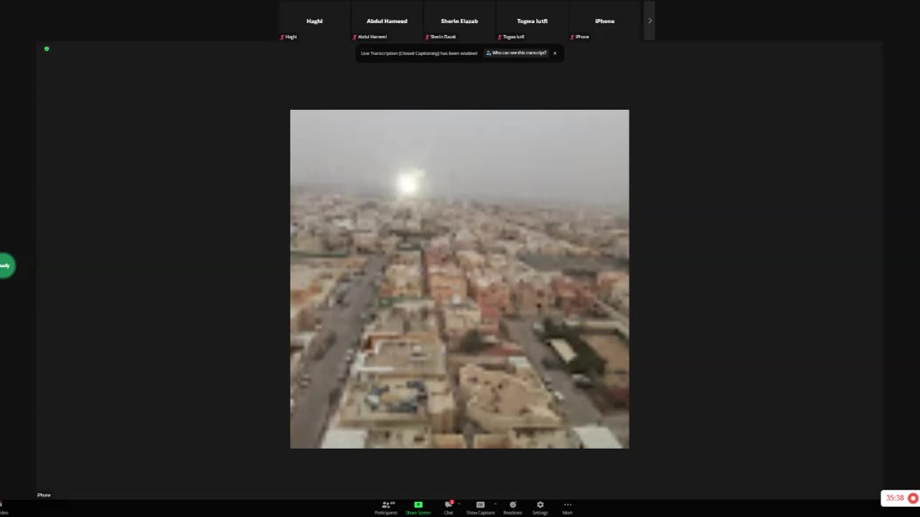Click the shared aerial city image
The image size is (920, 517).
tap(459, 279)
